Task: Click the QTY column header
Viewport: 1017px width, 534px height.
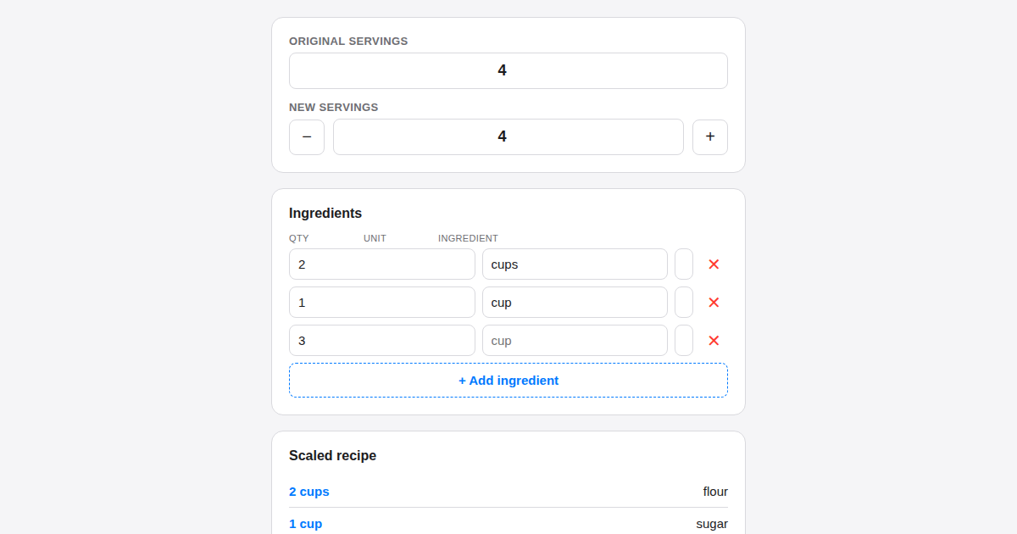Action: [299, 238]
